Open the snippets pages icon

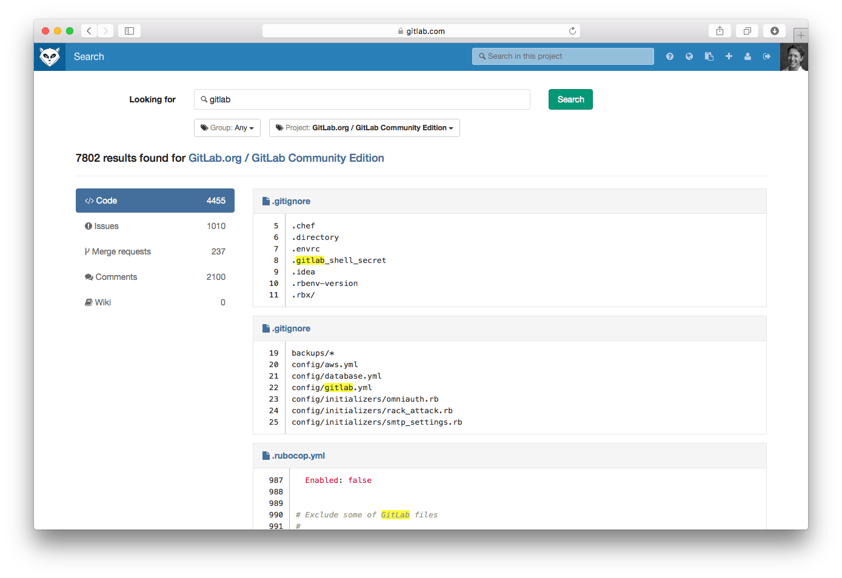[x=709, y=56]
